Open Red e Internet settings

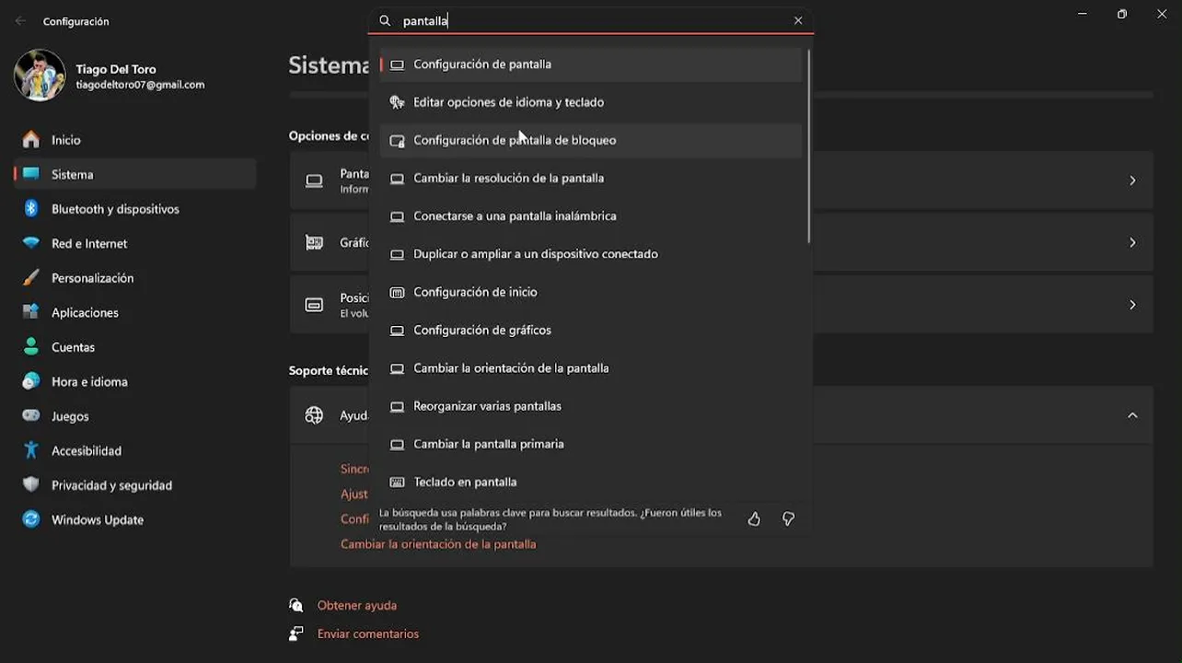pyautogui.click(x=89, y=244)
